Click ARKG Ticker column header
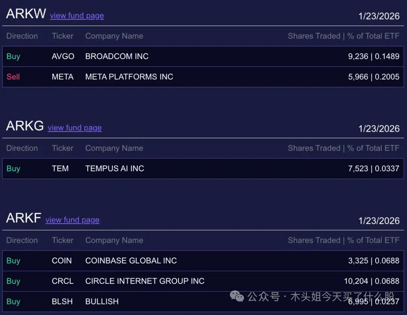The image size is (407, 315). click(63, 148)
